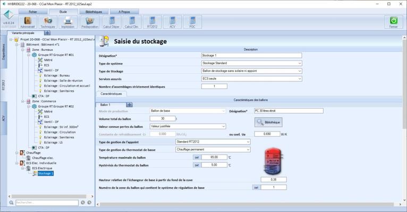Click the Bibliothèque button
Image resolution: width=407 pixels, height=212 pixels.
coord(268,122)
